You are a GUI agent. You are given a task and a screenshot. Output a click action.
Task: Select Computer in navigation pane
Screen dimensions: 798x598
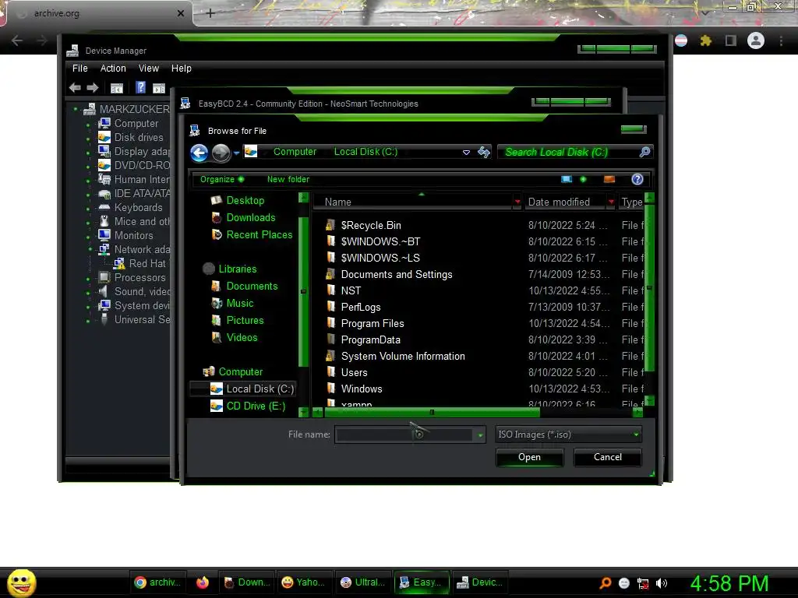point(240,371)
